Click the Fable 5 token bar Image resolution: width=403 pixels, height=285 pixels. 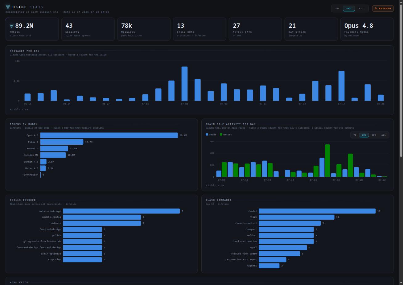point(62,142)
